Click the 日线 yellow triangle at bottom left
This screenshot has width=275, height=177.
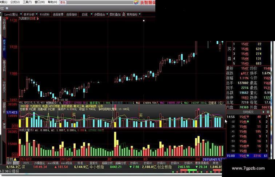15,159
